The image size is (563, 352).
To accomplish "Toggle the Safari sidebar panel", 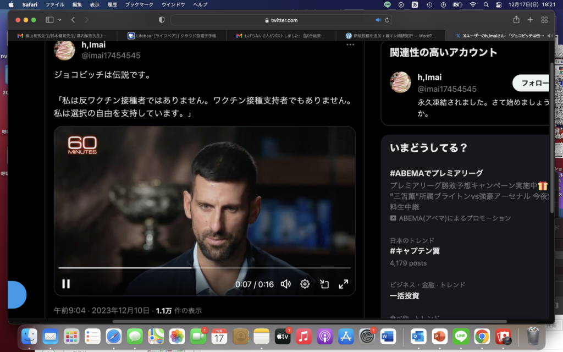I will pyautogui.click(x=48, y=19).
